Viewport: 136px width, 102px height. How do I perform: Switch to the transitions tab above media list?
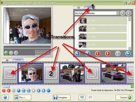pos(89,7)
